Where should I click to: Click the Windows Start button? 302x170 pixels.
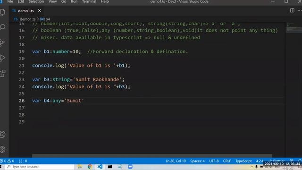click(x=1, y=167)
